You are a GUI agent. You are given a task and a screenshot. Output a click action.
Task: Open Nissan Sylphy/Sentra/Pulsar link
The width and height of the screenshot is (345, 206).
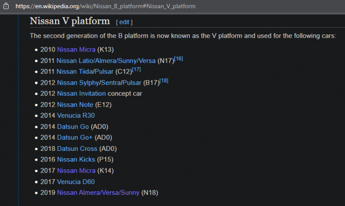pyautogui.click(x=99, y=83)
